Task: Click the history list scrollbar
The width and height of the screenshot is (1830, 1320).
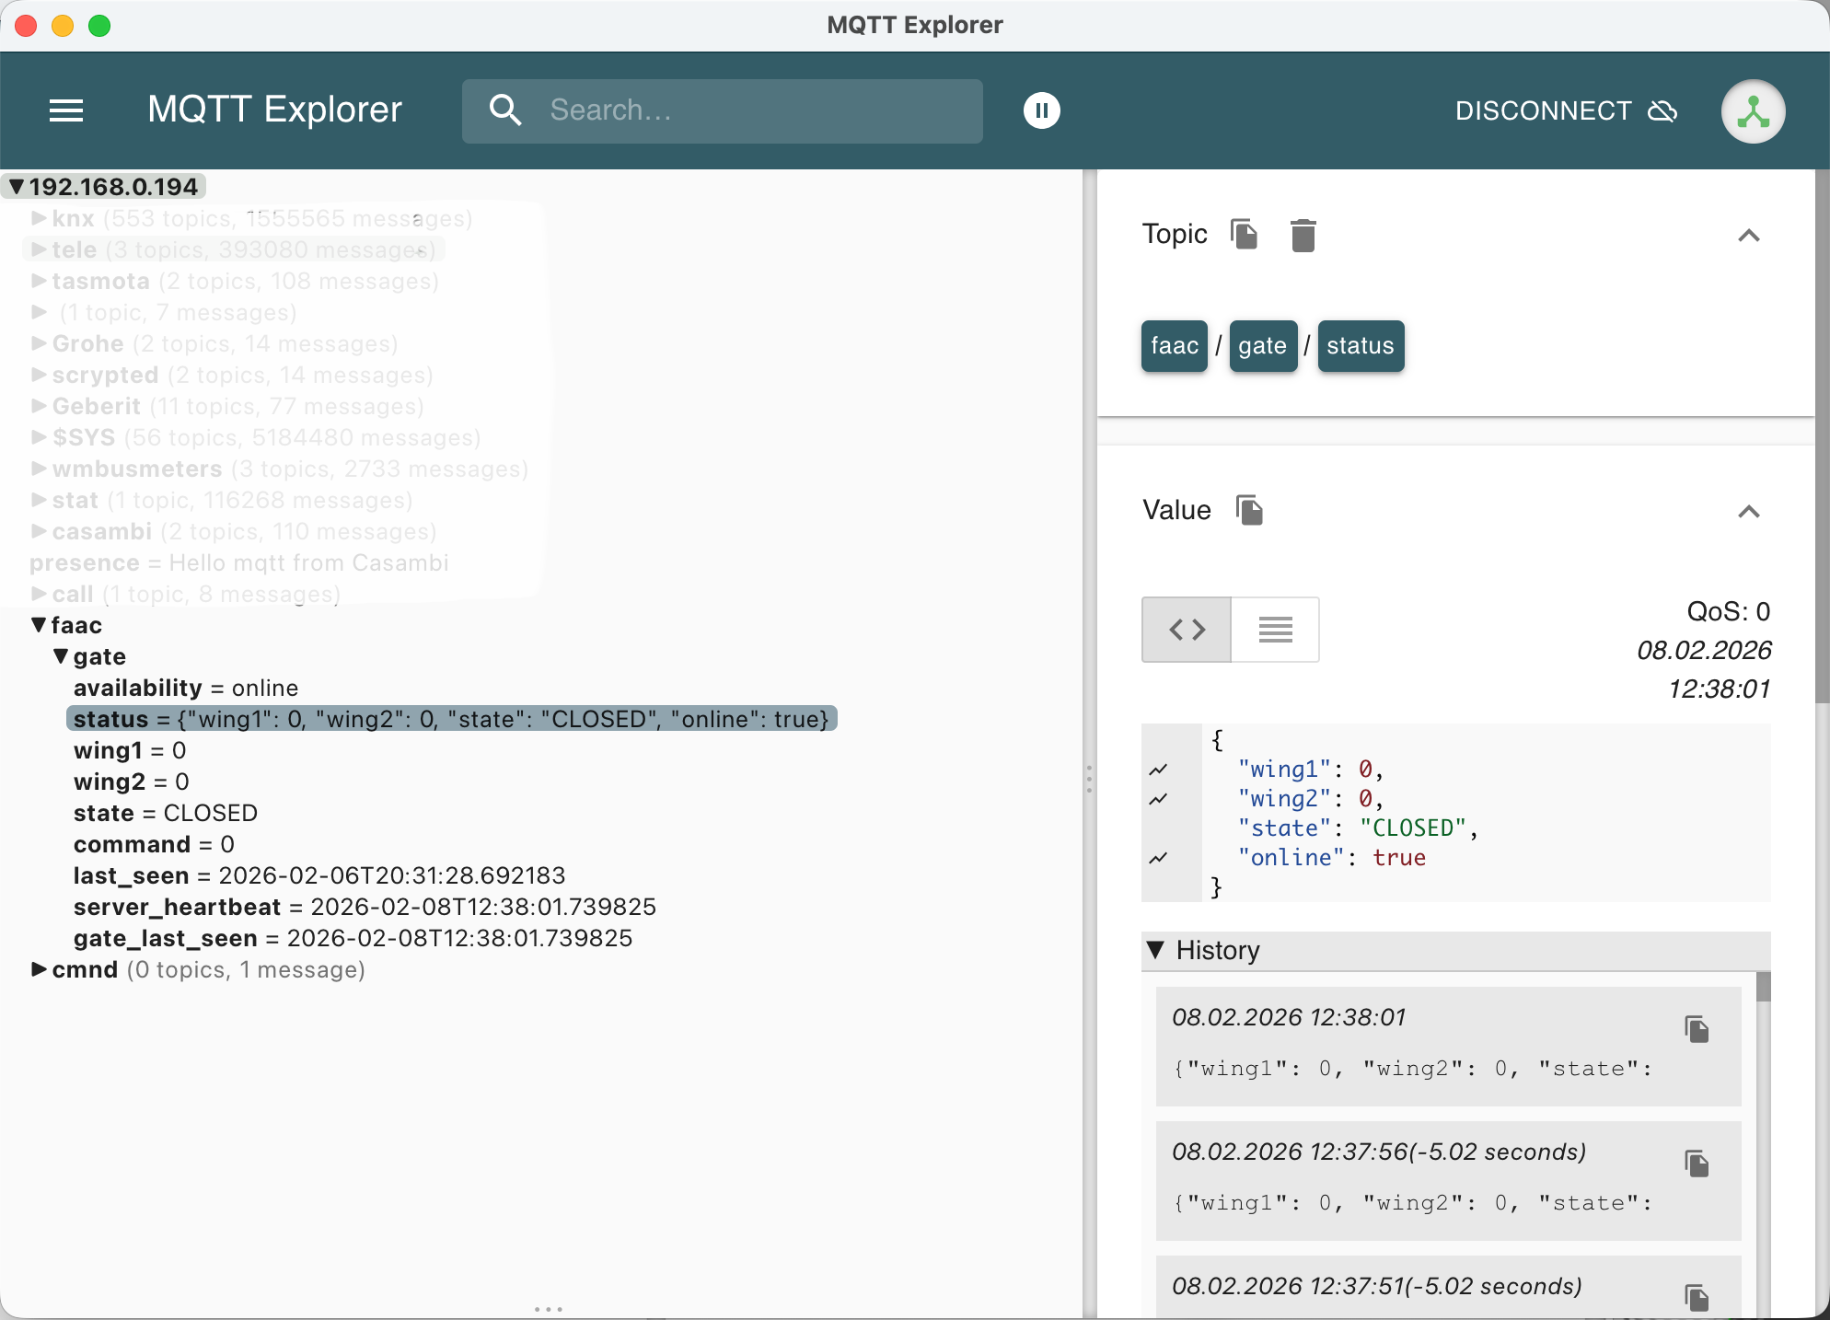Action: tap(1764, 986)
